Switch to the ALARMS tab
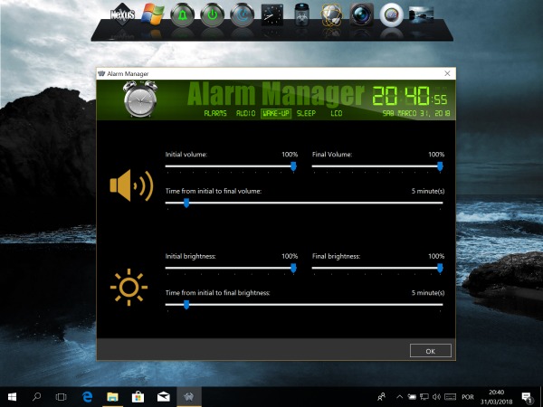 pyautogui.click(x=215, y=115)
